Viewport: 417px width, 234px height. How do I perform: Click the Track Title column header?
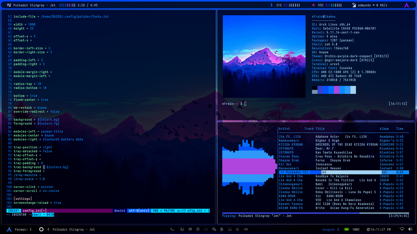click(x=314, y=129)
